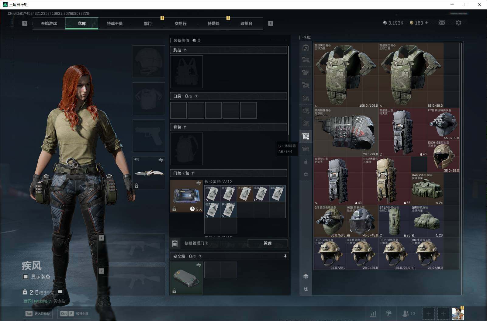Image resolution: width=487 pixels, height=321 pixels.
Task: Click the weight detail list icon
Action: click(x=60, y=292)
